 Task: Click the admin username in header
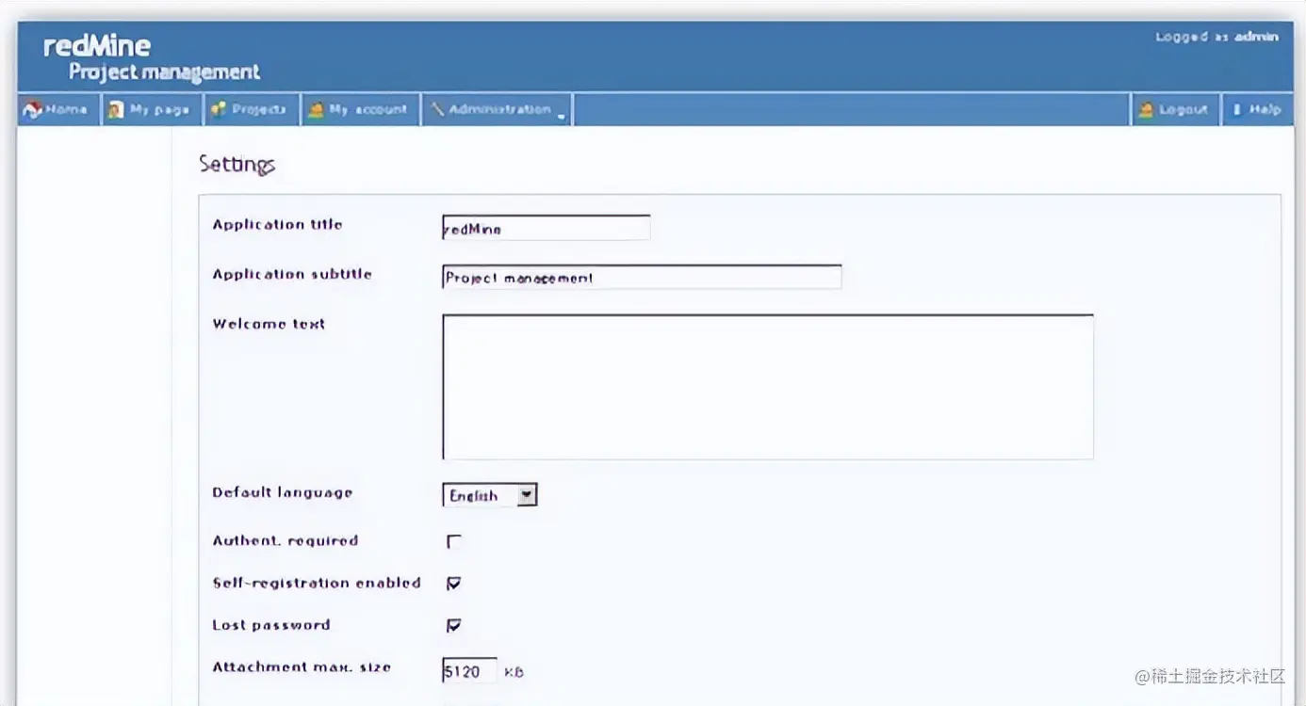pyautogui.click(x=1257, y=37)
